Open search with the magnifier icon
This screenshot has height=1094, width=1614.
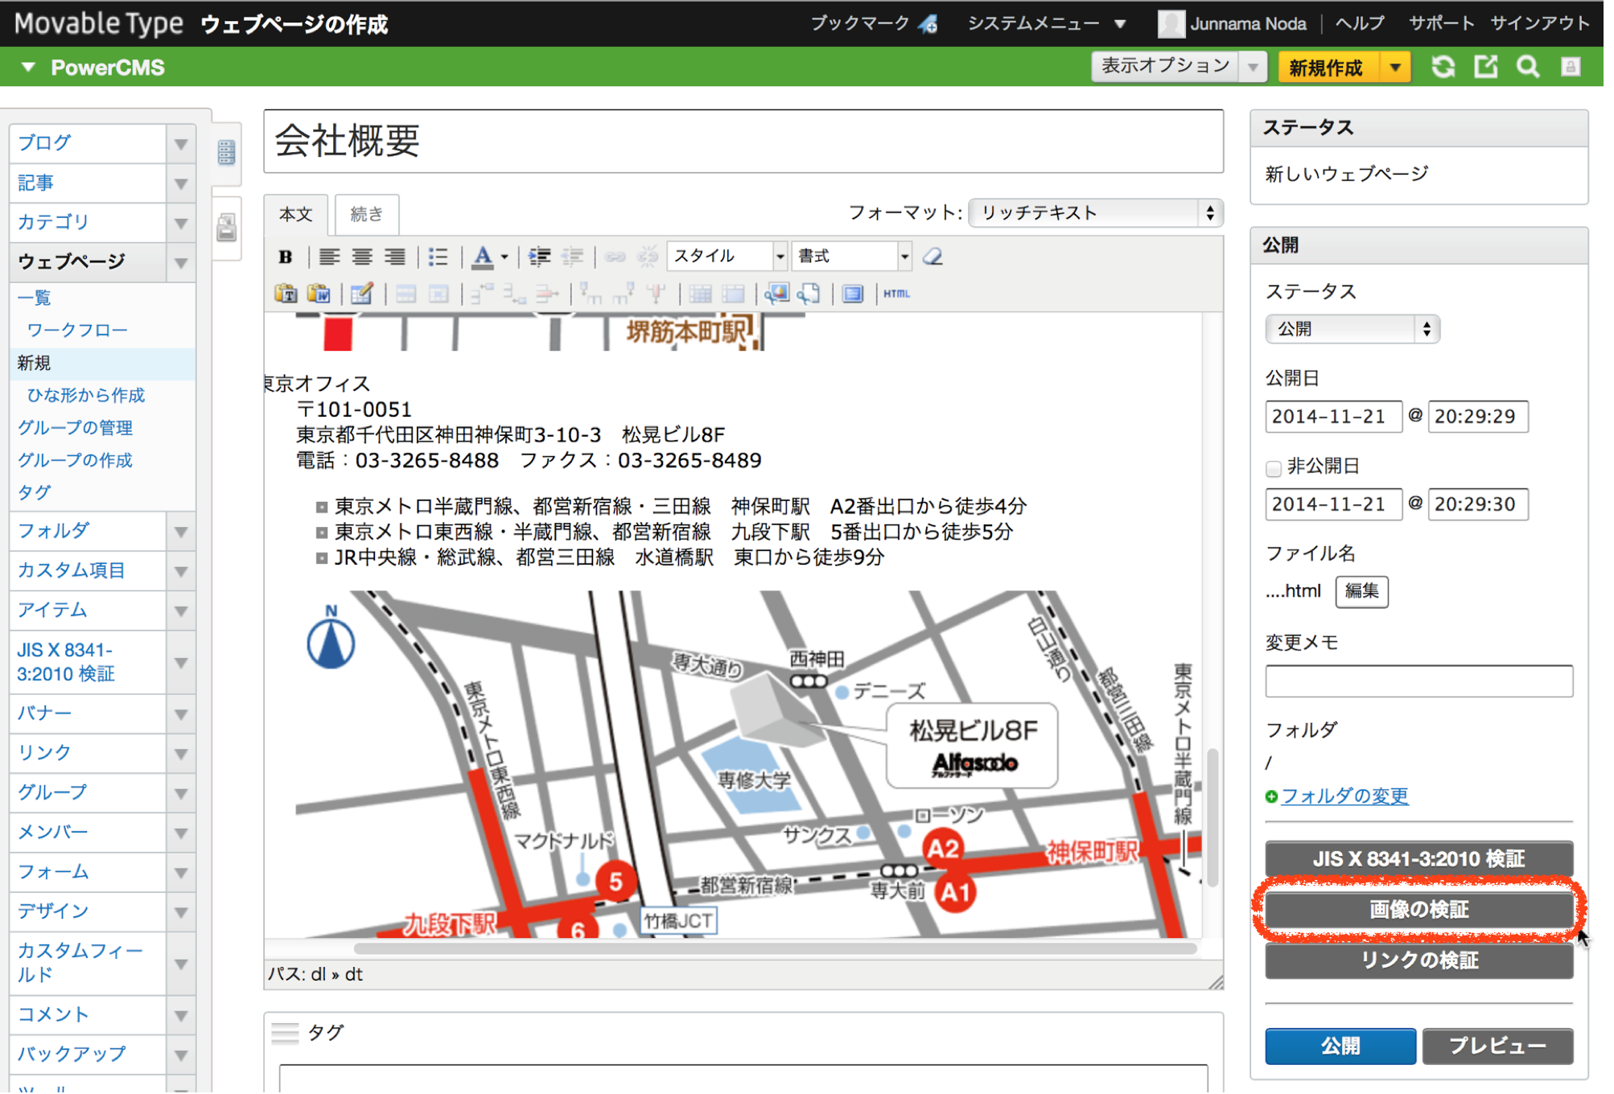point(1528,68)
